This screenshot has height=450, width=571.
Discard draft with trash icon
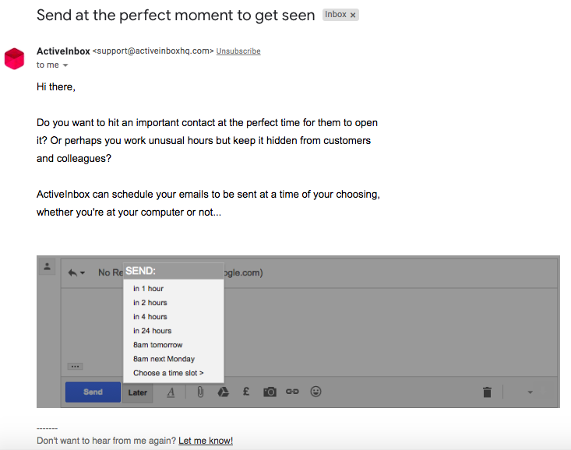(487, 392)
